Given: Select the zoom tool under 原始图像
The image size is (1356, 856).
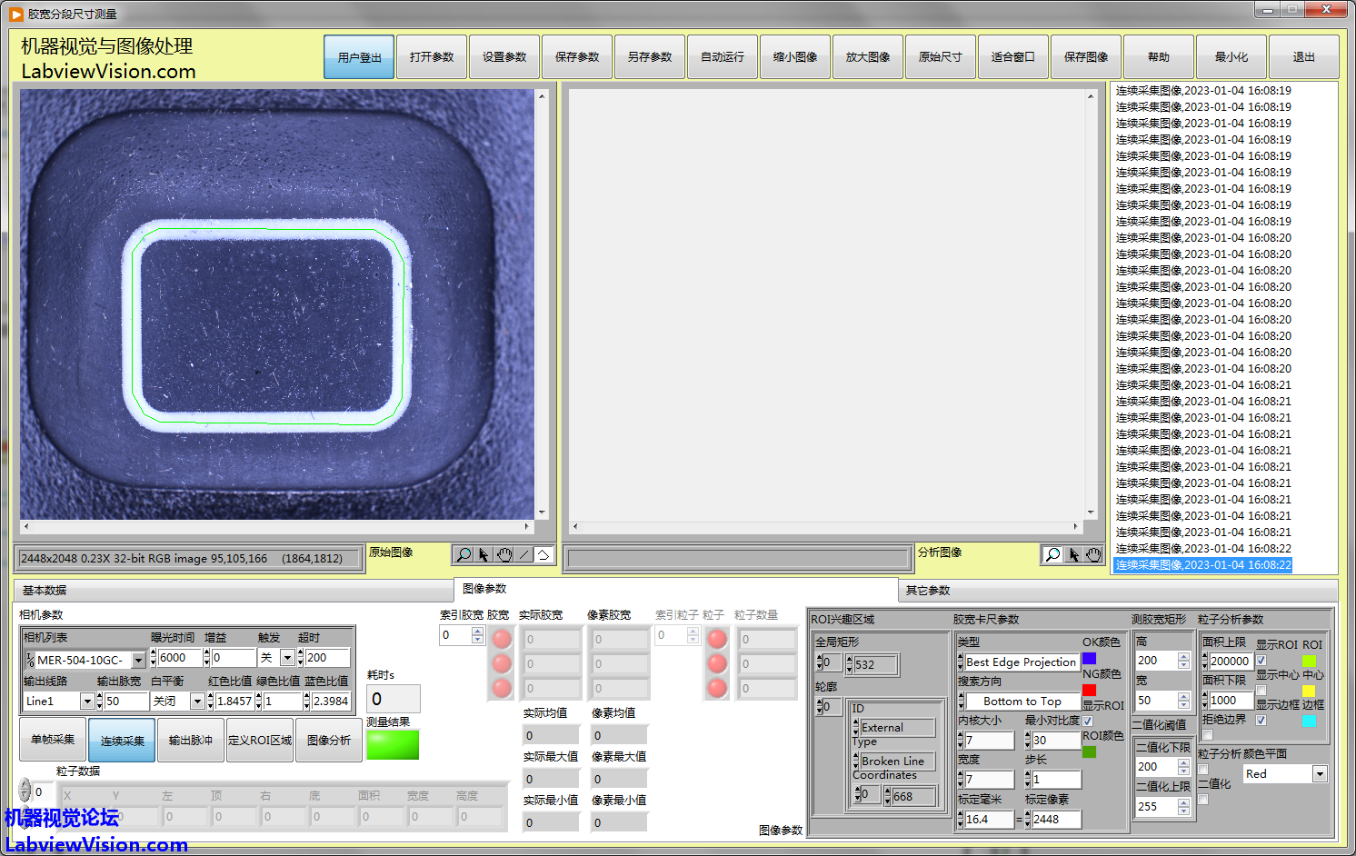Looking at the screenshot, I should tap(464, 554).
